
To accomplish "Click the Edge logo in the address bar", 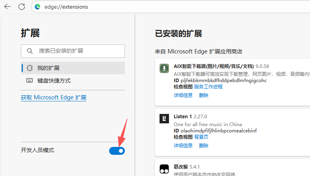I will click(x=37, y=7).
